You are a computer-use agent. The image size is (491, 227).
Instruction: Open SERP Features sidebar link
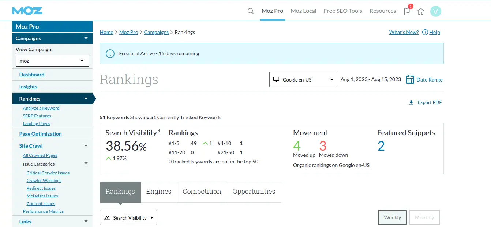click(37, 116)
